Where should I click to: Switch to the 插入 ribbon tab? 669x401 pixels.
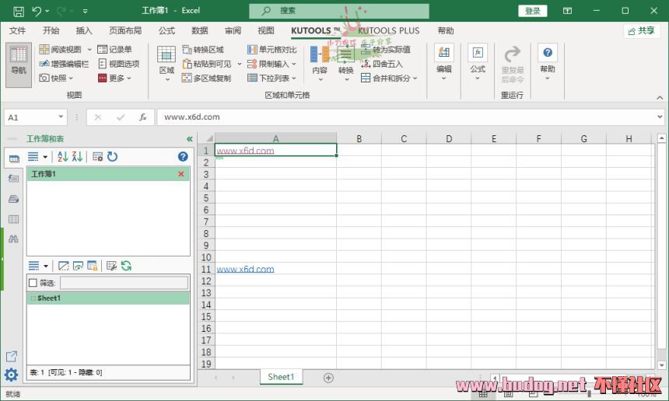pos(84,30)
